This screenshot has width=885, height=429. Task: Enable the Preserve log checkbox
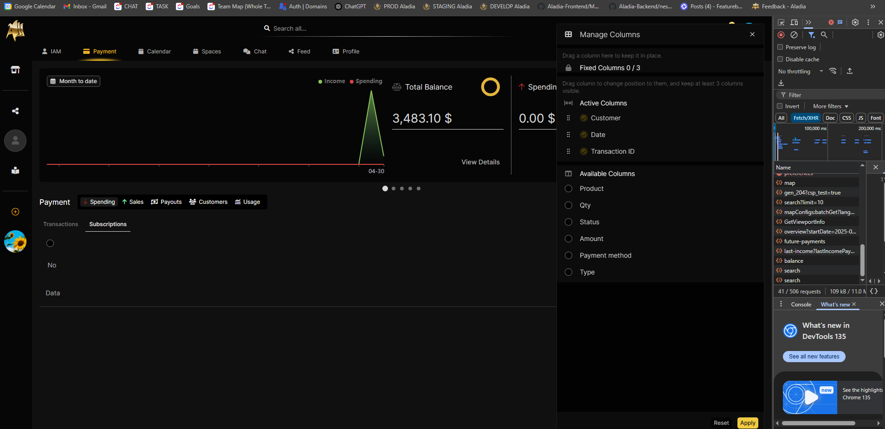coord(780,47)
